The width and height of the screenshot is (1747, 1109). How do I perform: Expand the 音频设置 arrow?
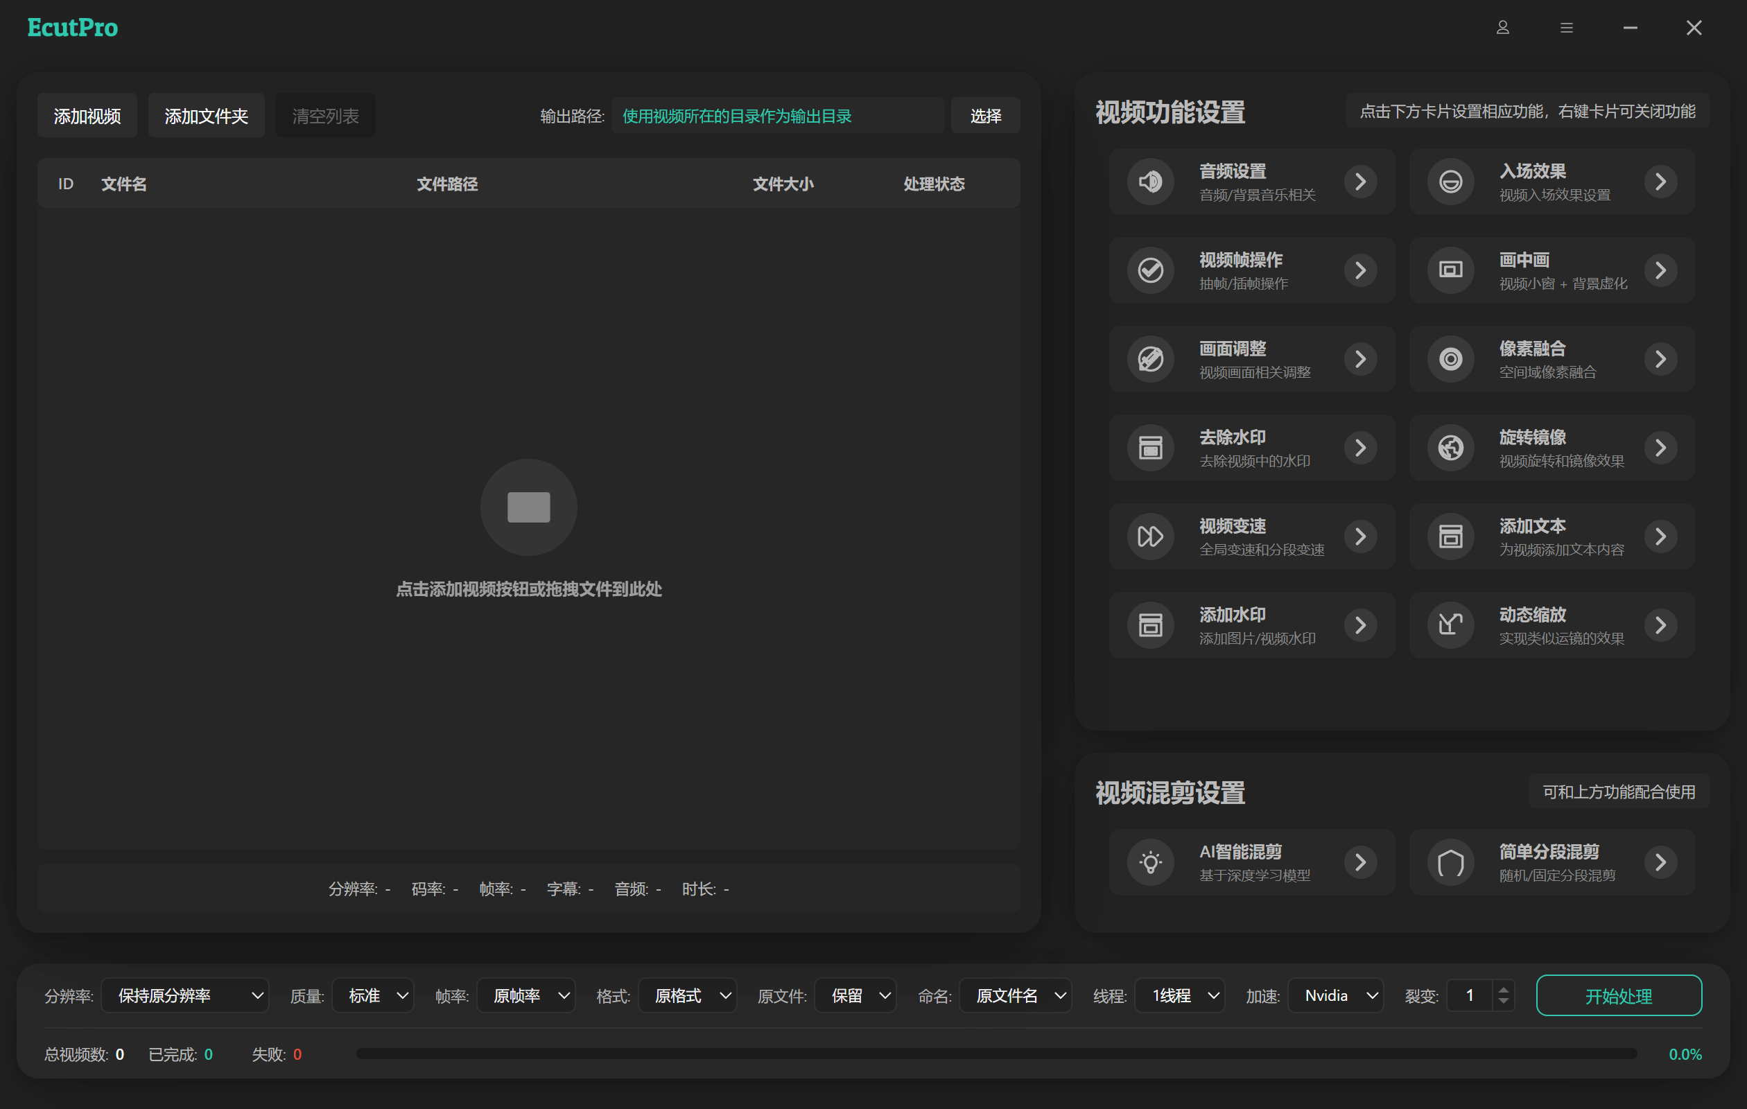[1360, 182]
